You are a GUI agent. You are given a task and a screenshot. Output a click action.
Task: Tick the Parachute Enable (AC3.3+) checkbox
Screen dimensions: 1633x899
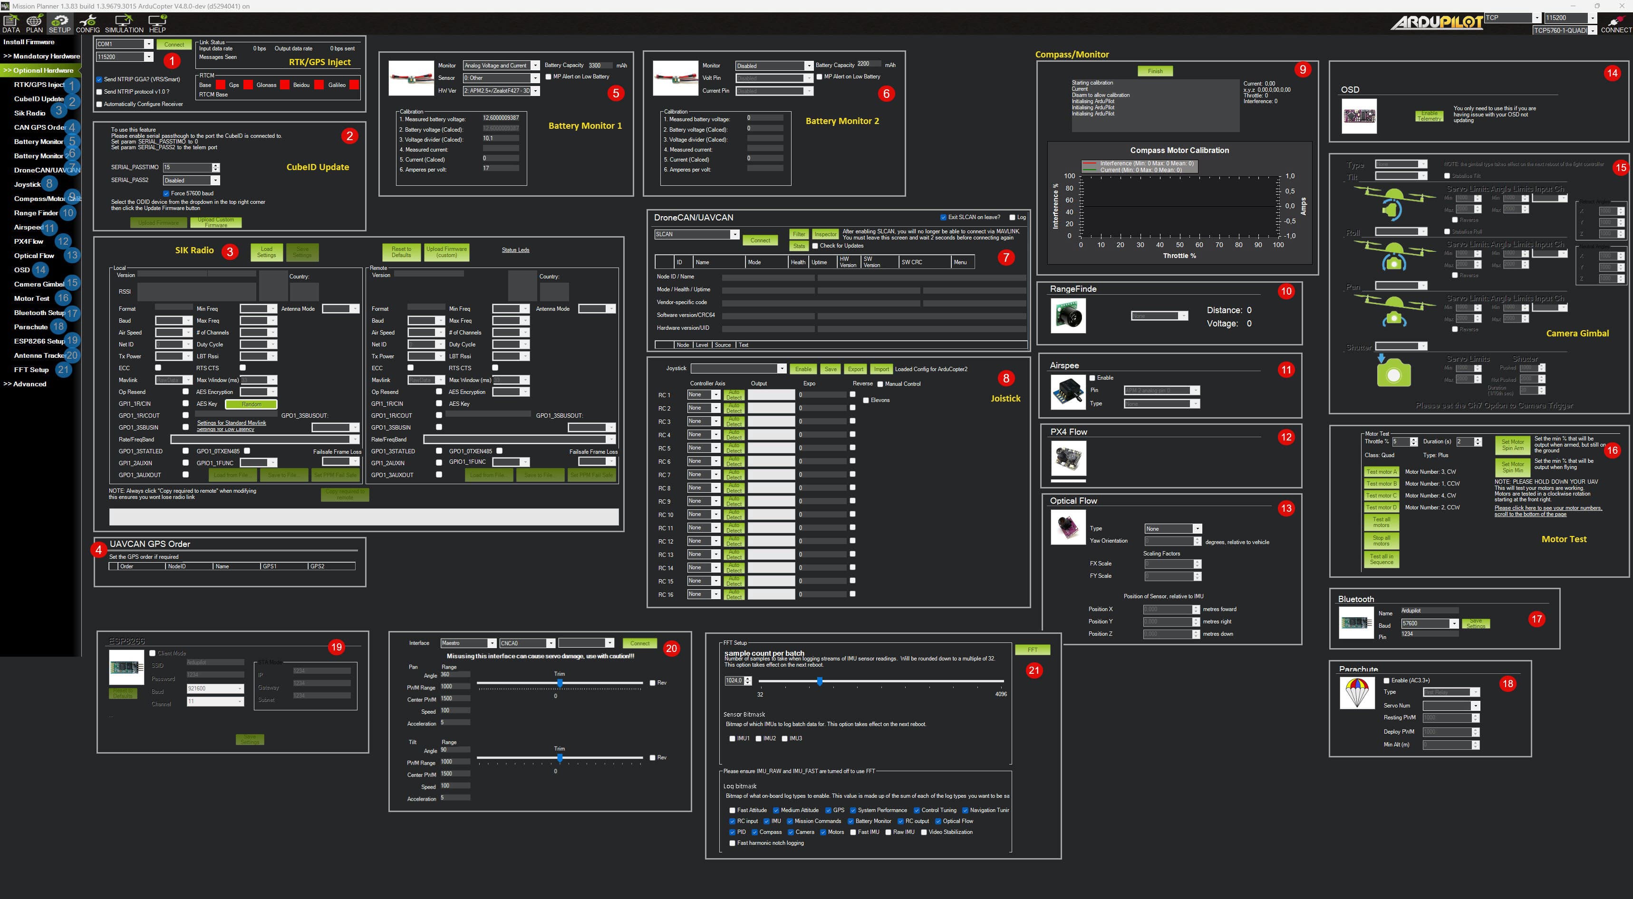(x=1386, y=680)
